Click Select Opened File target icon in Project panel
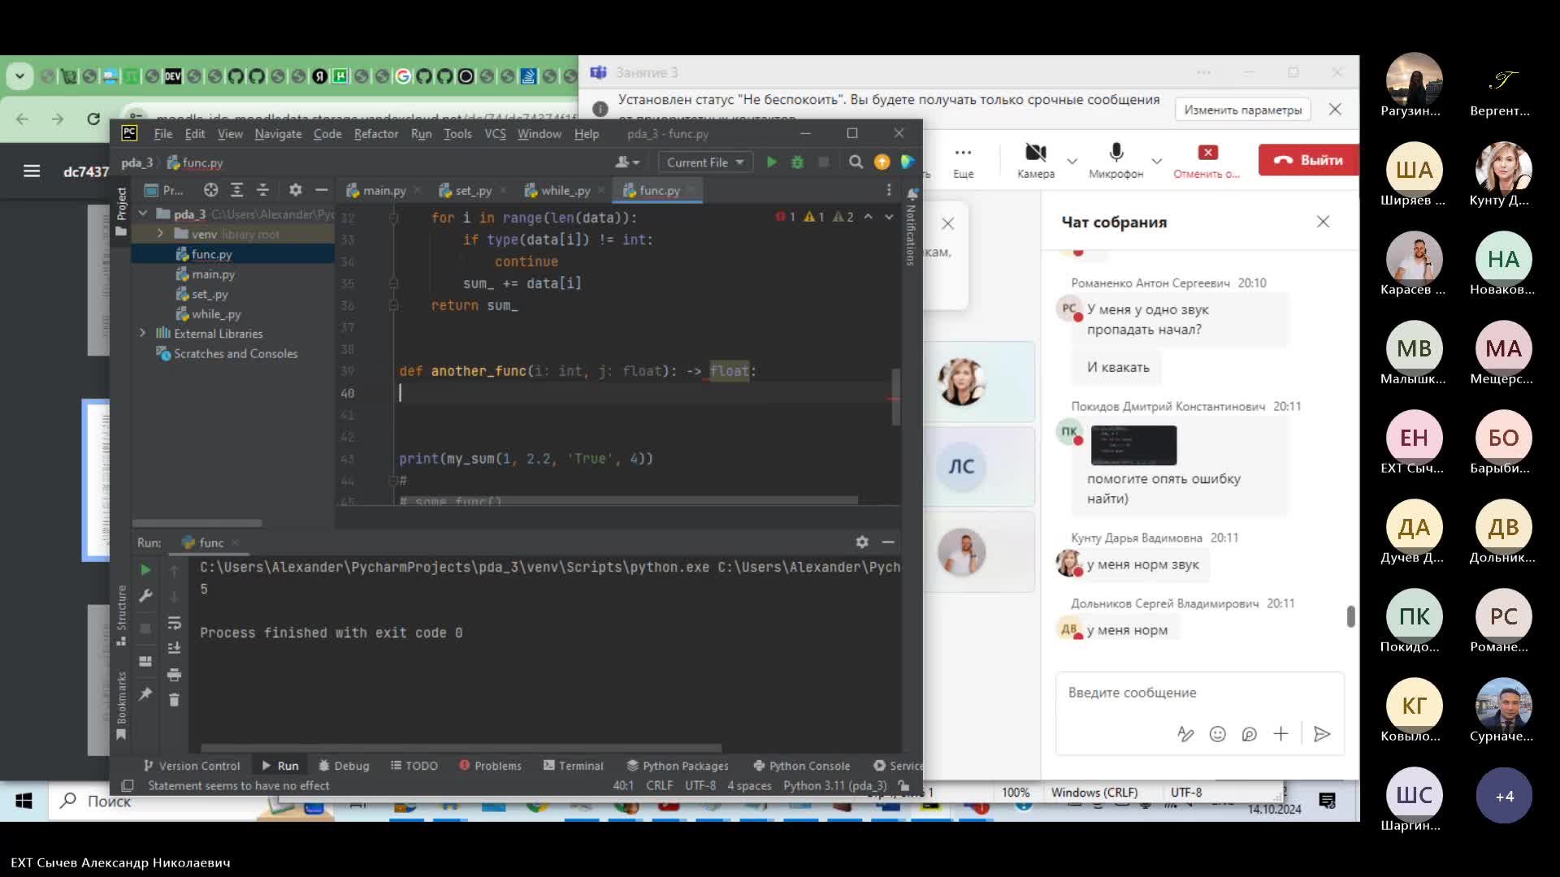This screenshot has width=1560, height=877. [210, 190]
